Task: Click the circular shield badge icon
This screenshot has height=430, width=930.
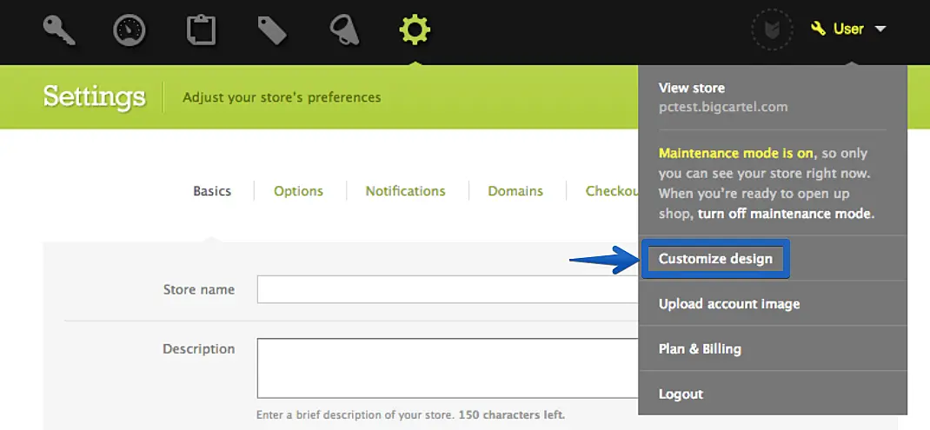Action: click(772, 30)
